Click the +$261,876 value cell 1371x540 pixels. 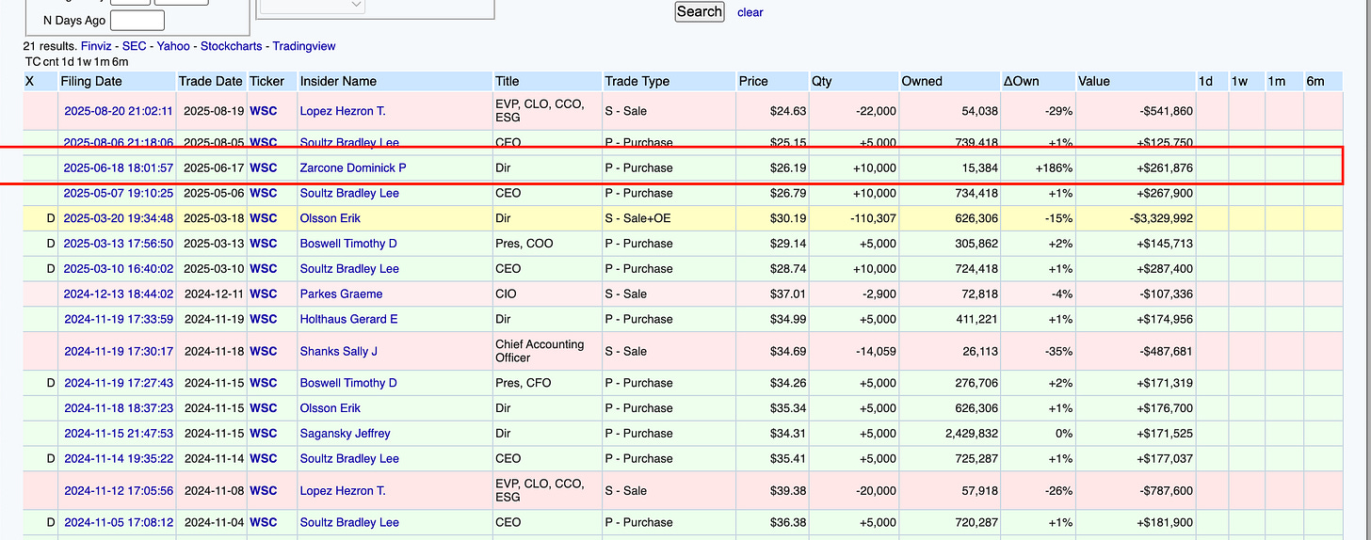(1135, 168)
